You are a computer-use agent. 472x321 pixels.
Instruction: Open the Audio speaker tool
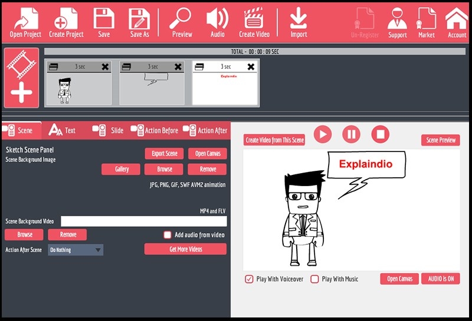(217, 23)
